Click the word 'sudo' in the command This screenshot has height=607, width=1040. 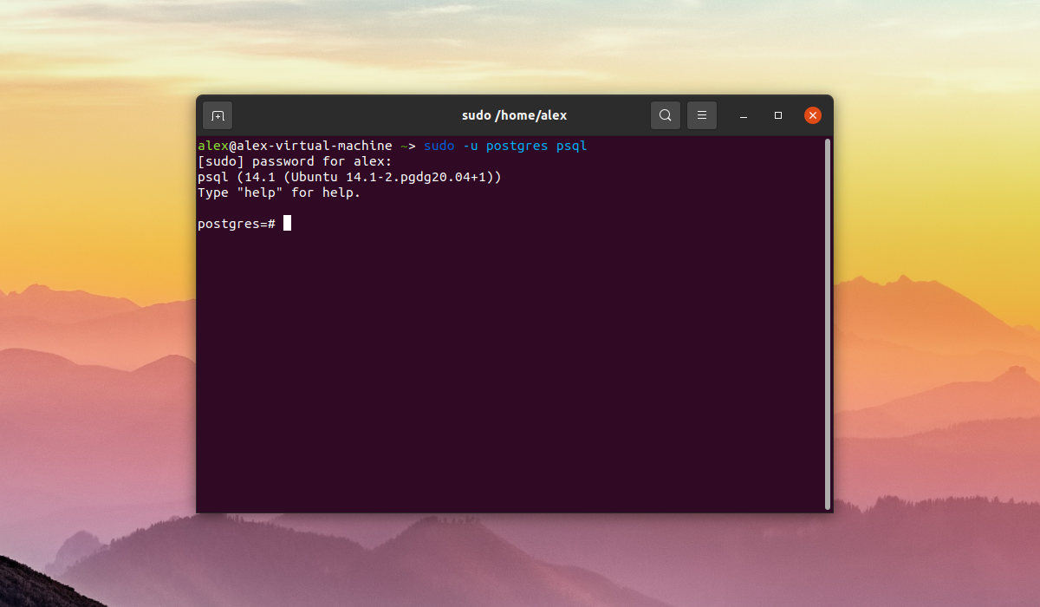pyautogui.click(x=439, y=146)
